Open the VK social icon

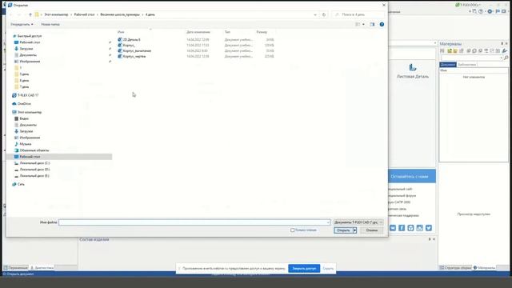pyautogui.click(x=393, y=228)
